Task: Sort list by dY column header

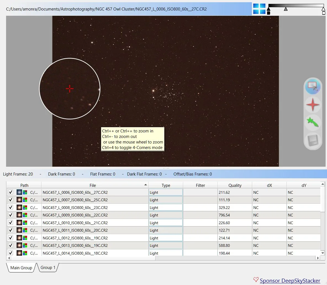Action: point(304,185)
